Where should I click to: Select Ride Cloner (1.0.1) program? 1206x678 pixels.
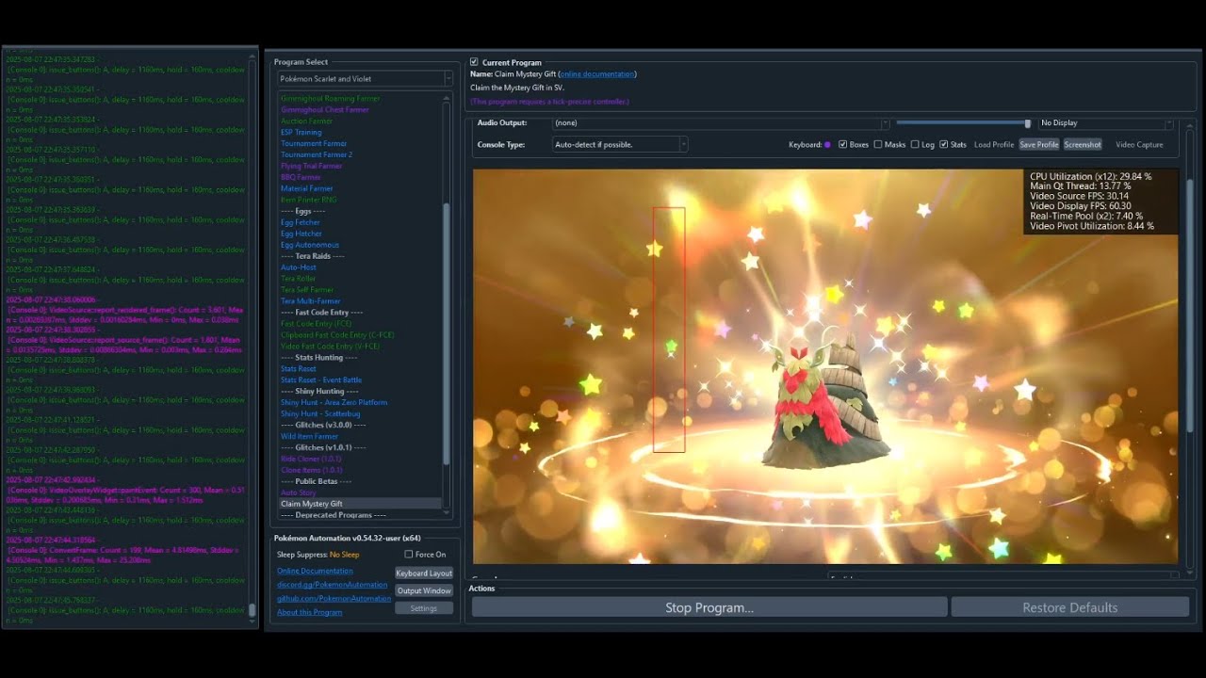(311, 460)
